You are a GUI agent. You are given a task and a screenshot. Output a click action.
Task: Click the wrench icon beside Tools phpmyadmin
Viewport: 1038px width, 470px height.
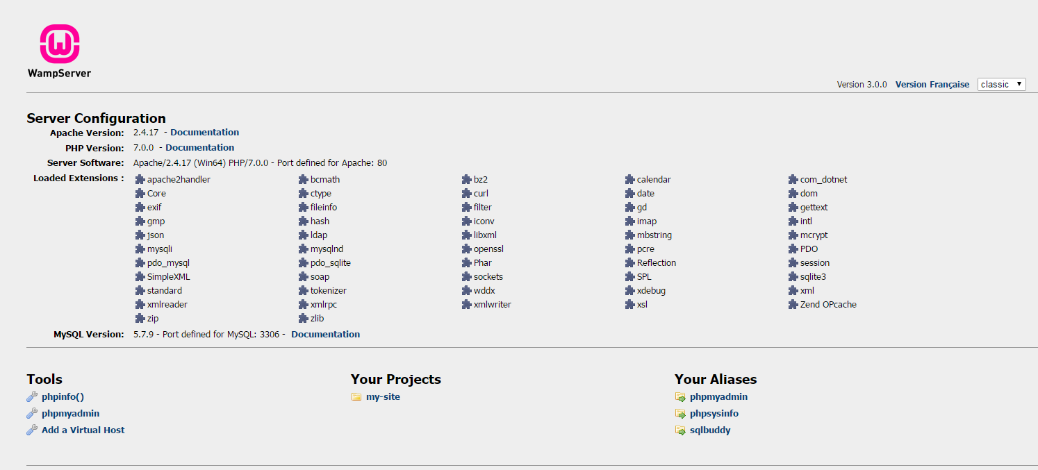(32, 414)
